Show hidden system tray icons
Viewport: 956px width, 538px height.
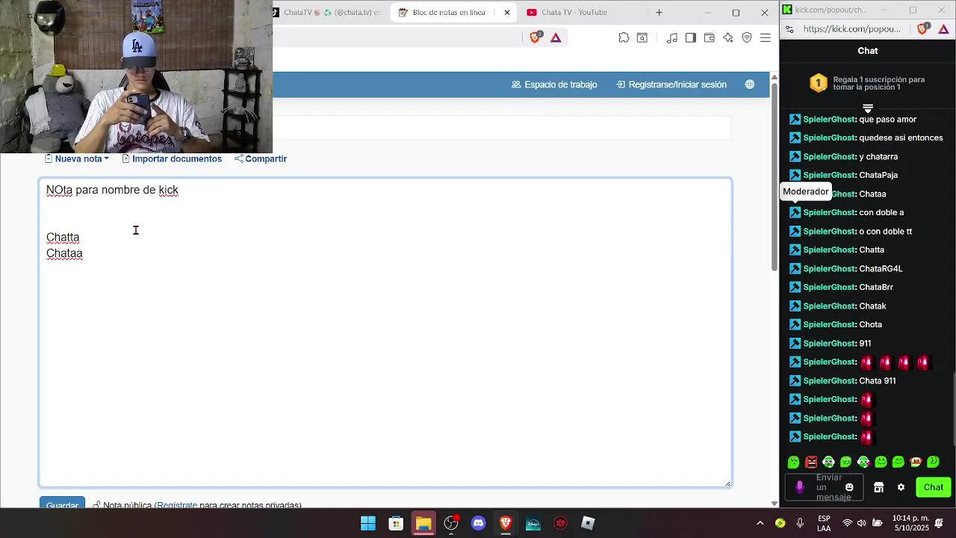click(x=760, y=523)
